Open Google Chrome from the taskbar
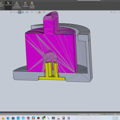This screenshot has height=120, width=120. click(x=43, y=118)
